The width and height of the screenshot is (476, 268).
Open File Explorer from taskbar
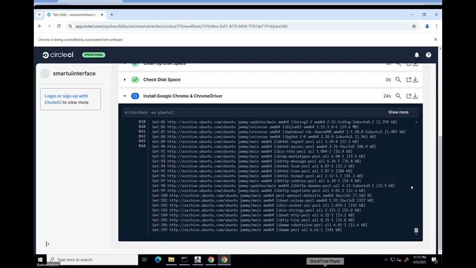coord(171,260)
